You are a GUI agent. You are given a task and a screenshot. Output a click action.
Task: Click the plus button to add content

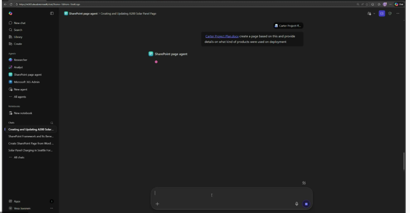pos(157,204)
